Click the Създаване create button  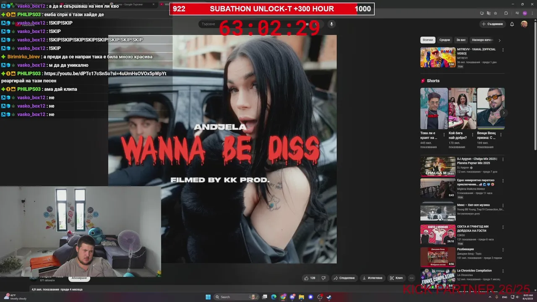point(493,24)
